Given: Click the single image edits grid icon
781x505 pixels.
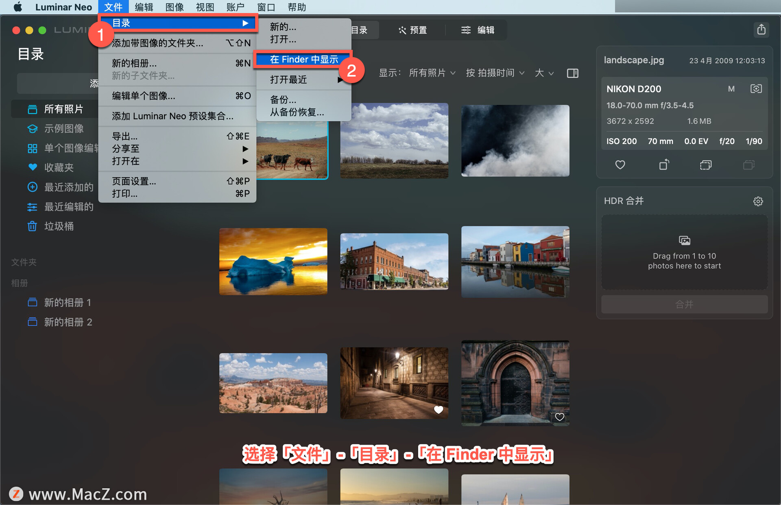Looking at the screenshot, I should click(x=32, y=148).
